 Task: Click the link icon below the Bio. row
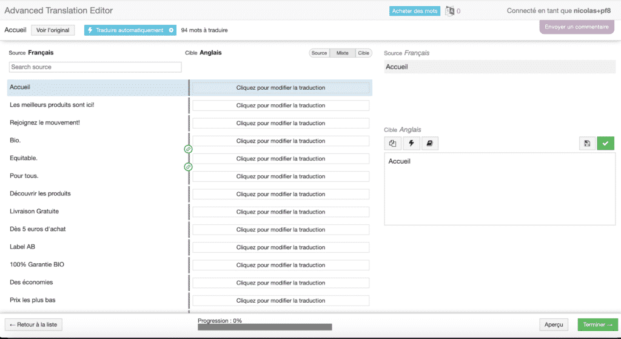click(x=188, y=149)
